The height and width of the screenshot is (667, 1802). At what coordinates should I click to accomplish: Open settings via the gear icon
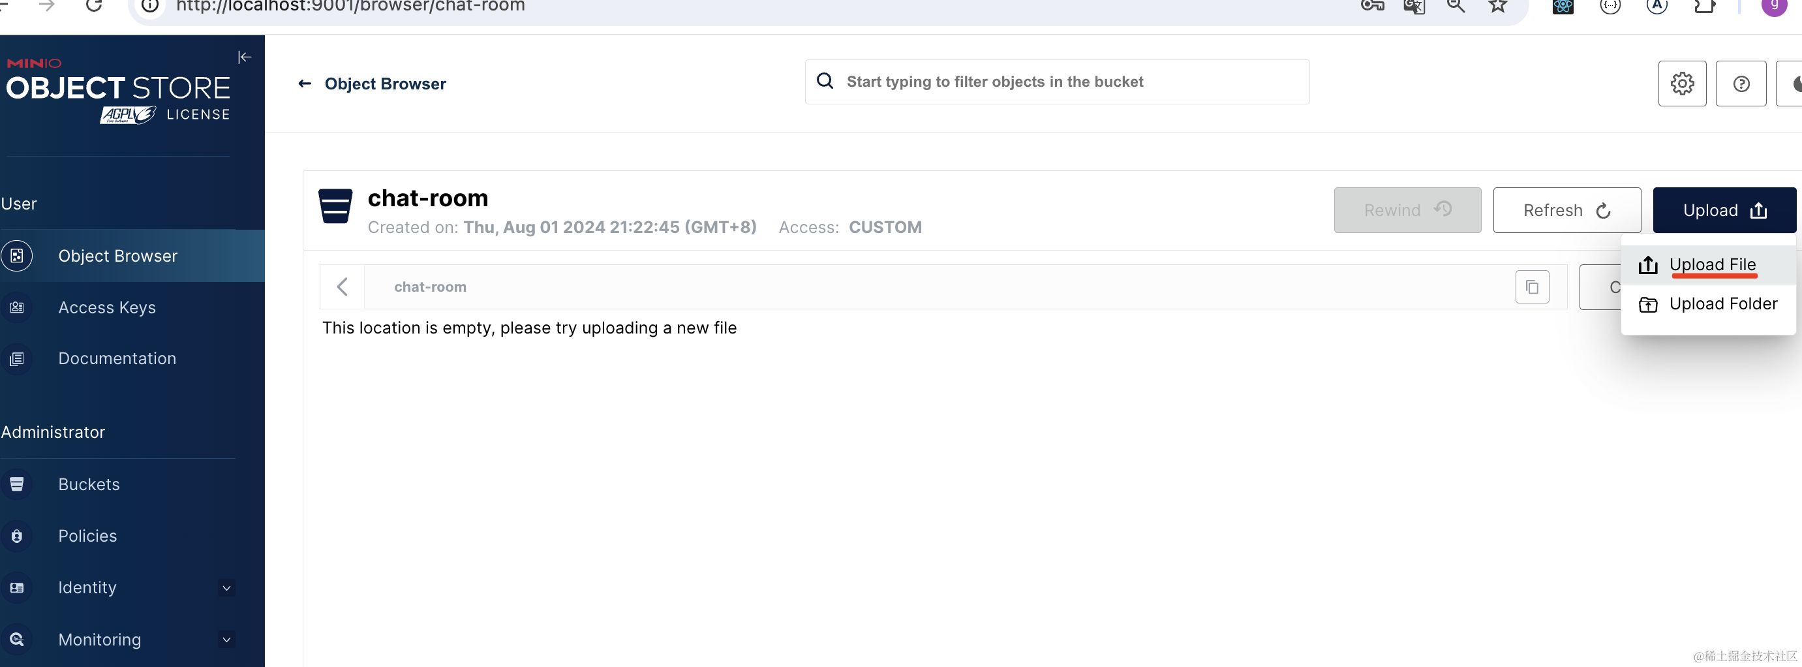pos(1682,84)
